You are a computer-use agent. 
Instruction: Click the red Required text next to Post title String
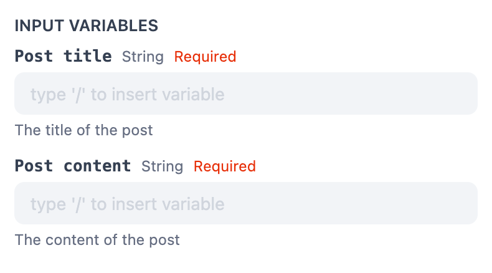coord(205,57)
